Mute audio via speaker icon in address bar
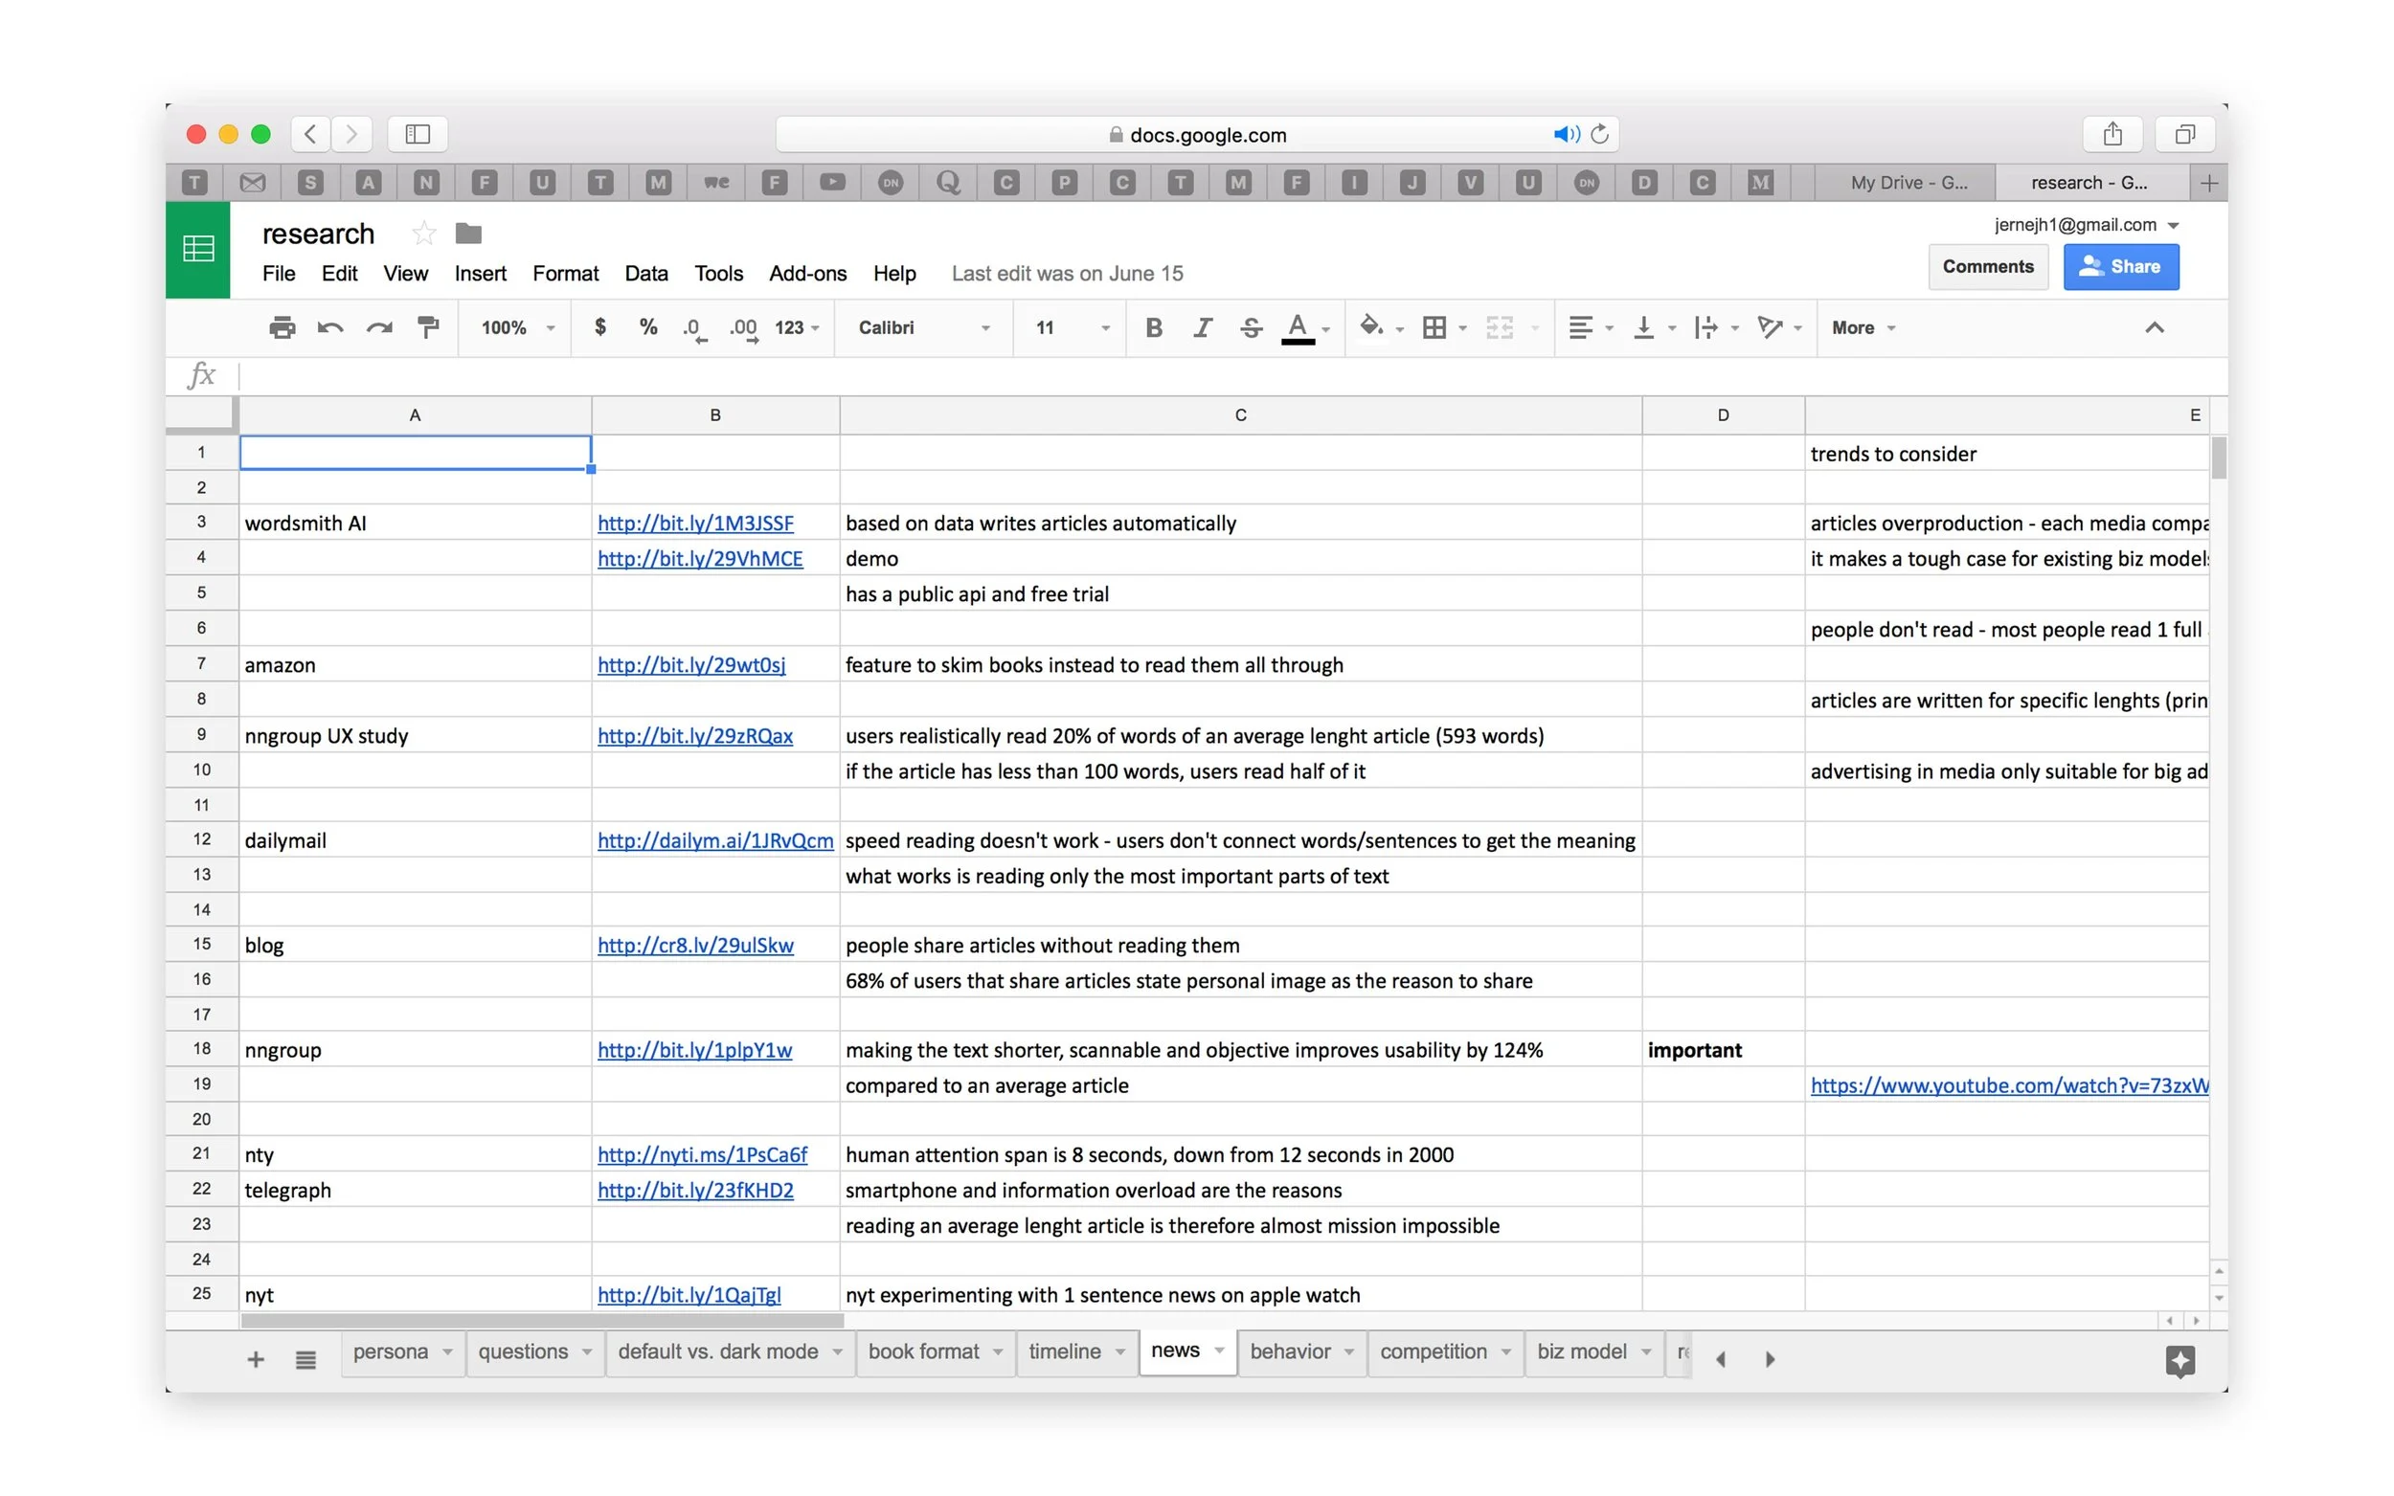Image resolution: width=2394 pixels, height=1496 pixels. pyautogui.click(x=1567, y=134)
